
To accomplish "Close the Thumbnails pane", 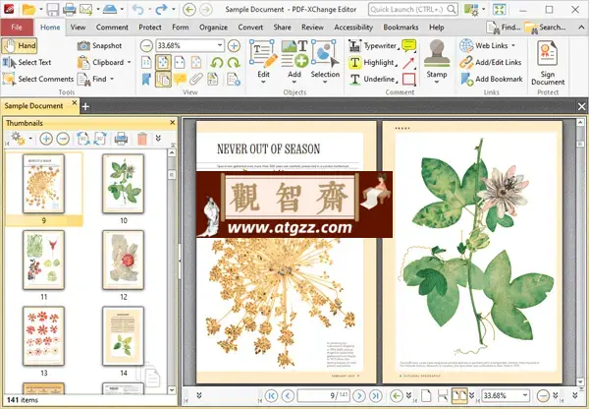I will 173,123.
